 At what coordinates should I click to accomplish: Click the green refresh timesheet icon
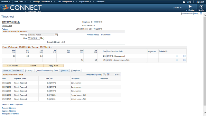pyautogui.click(x=43, y=39)
